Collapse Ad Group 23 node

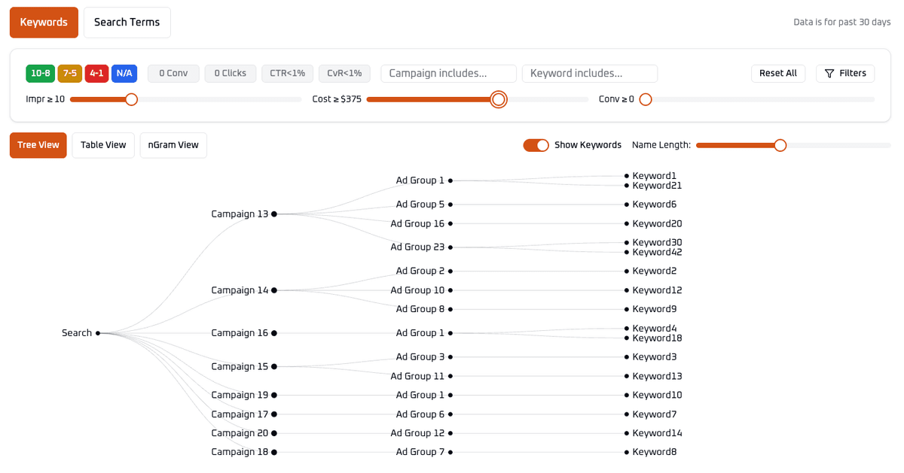pyautogui.click(x=450, y=247)
